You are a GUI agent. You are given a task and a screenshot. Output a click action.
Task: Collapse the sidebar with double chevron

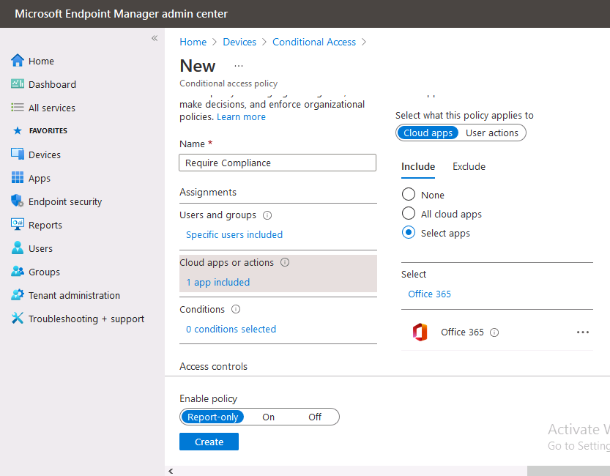155,38
